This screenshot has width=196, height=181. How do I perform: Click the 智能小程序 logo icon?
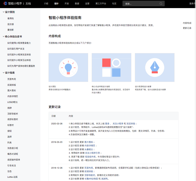coord(5,3)
